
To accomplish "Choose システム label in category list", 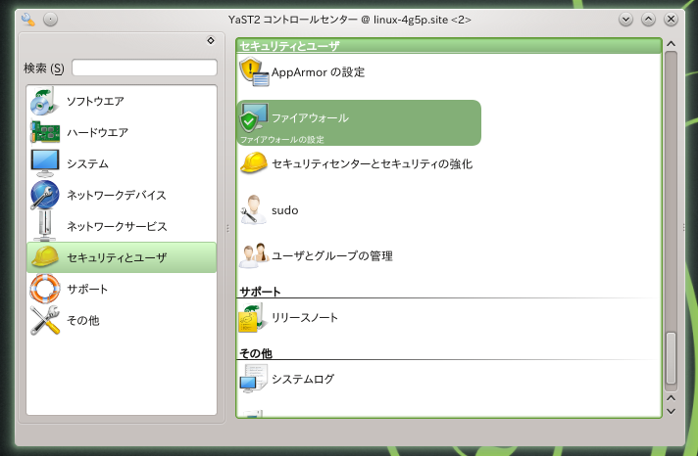I will [87, 164].
